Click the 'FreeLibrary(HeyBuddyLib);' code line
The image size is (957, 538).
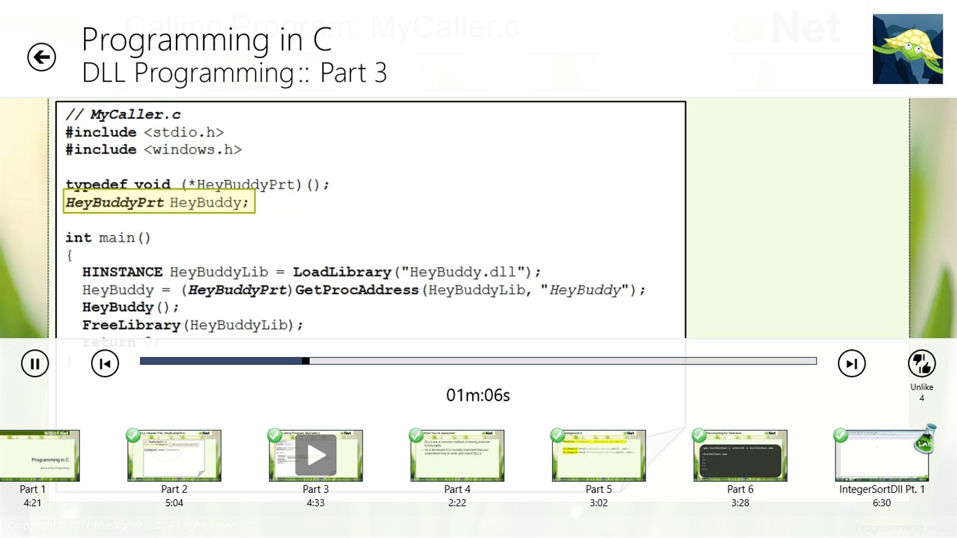[x=193, y=325]
